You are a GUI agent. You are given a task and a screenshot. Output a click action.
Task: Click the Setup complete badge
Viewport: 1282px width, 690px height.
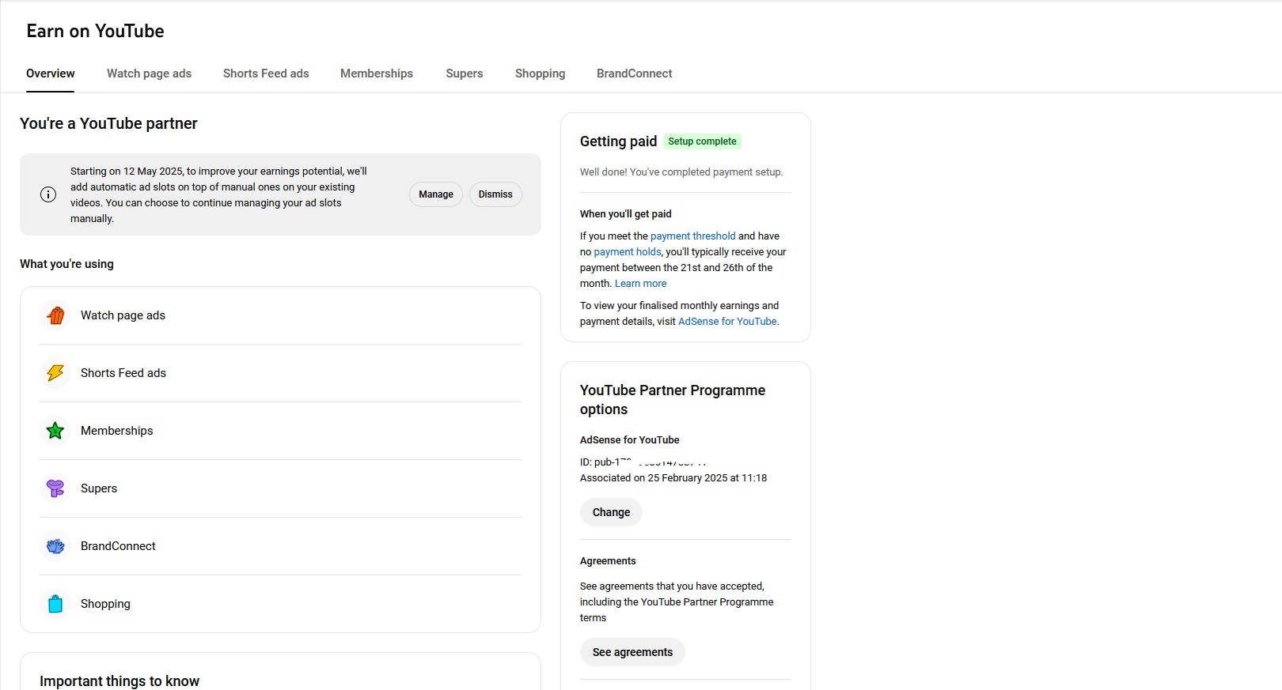[702, 141]
